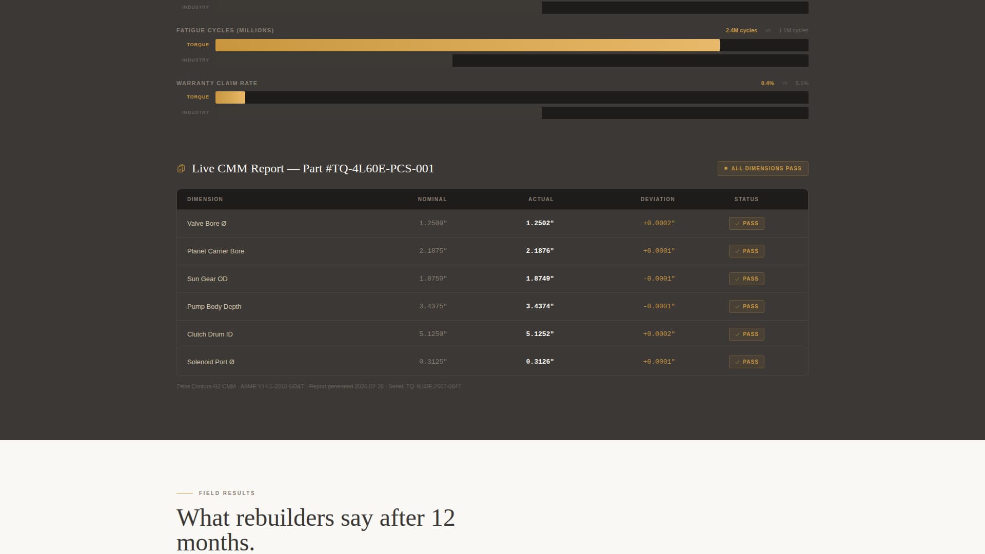
Task: Click the orange dot in All Dimensions Pass
Action: (725, 169)
